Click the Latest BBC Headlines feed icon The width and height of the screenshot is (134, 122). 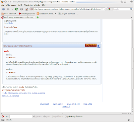click(x=38, y=14)
